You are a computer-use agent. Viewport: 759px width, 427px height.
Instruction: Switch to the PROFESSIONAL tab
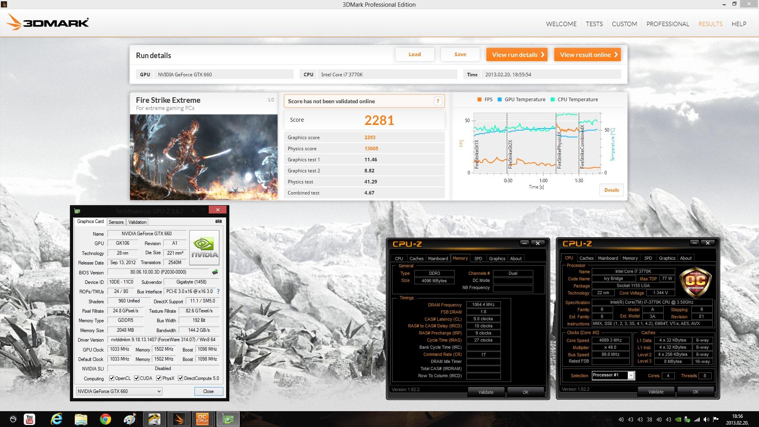pyautogui.click(x=668, y=24)
